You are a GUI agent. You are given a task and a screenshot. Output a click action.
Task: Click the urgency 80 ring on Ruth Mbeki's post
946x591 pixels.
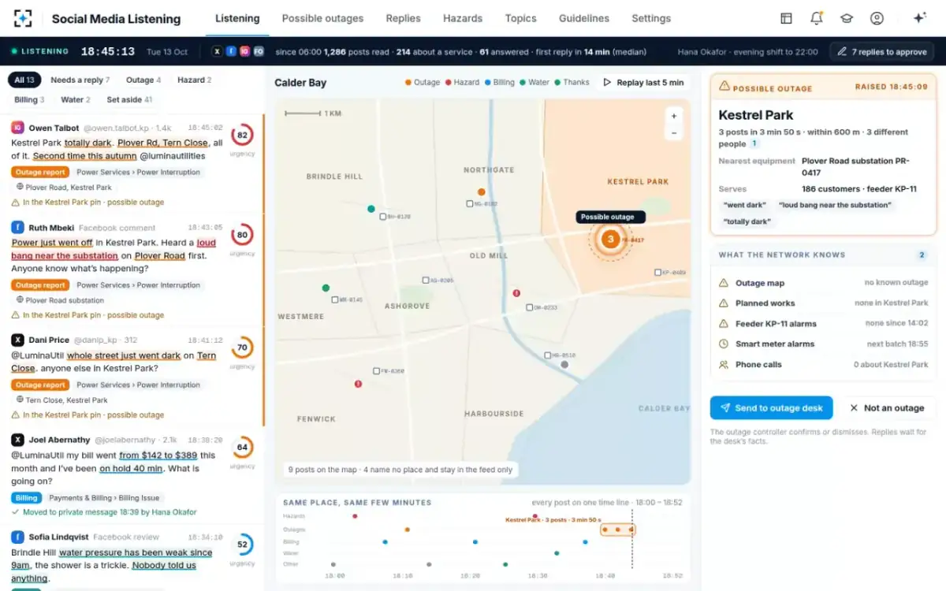[x=242, y=235]
